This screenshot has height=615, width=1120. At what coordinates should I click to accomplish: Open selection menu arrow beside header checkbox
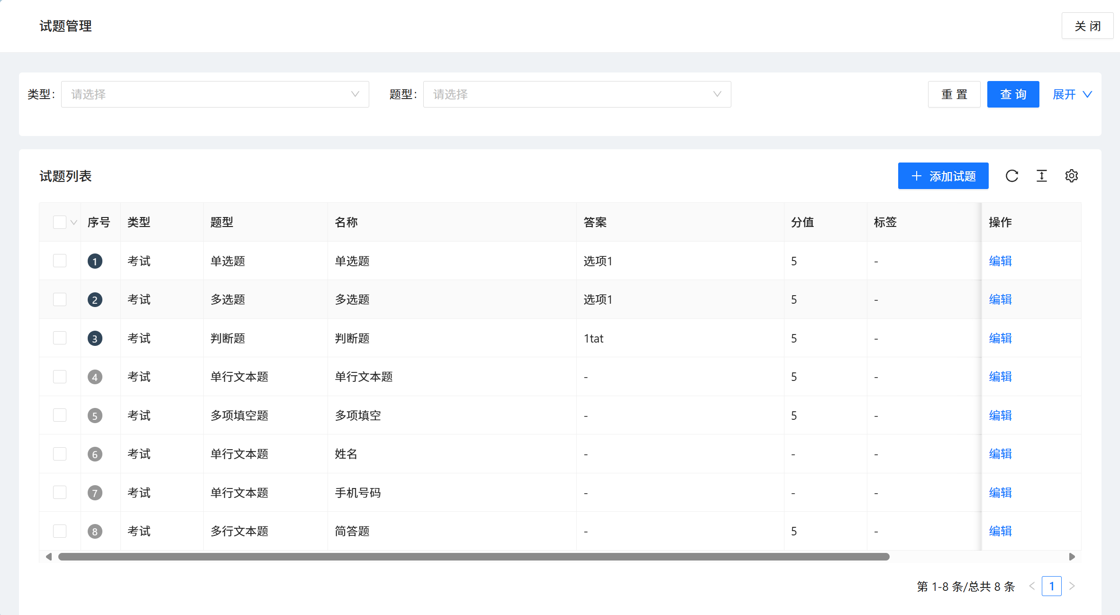[73, 222]
